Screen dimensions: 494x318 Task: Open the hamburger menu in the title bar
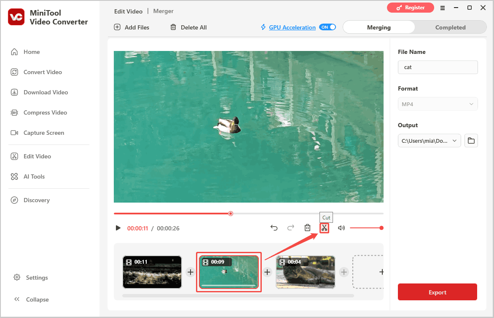[x=442, y=8]
